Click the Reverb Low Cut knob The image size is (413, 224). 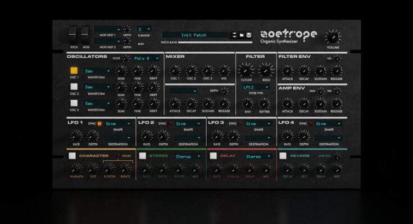coord(337,156)
